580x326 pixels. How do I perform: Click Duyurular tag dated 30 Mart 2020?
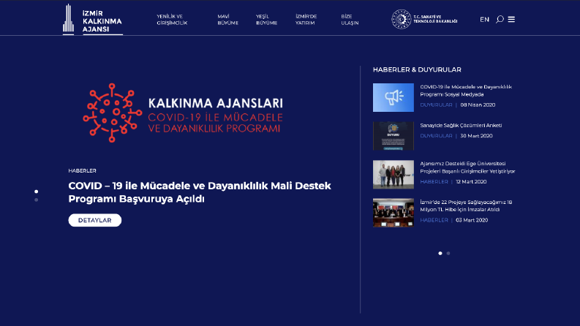[x=436, y=136]
